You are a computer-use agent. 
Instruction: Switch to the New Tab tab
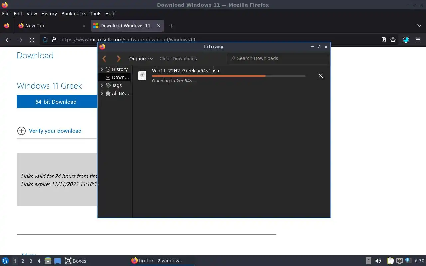[52, 26]
